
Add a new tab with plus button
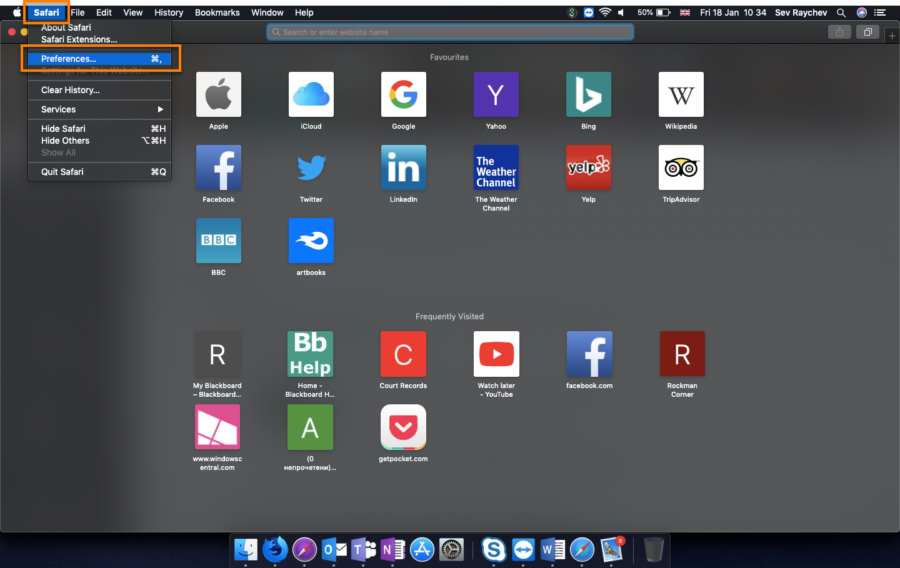click(892, 36)
